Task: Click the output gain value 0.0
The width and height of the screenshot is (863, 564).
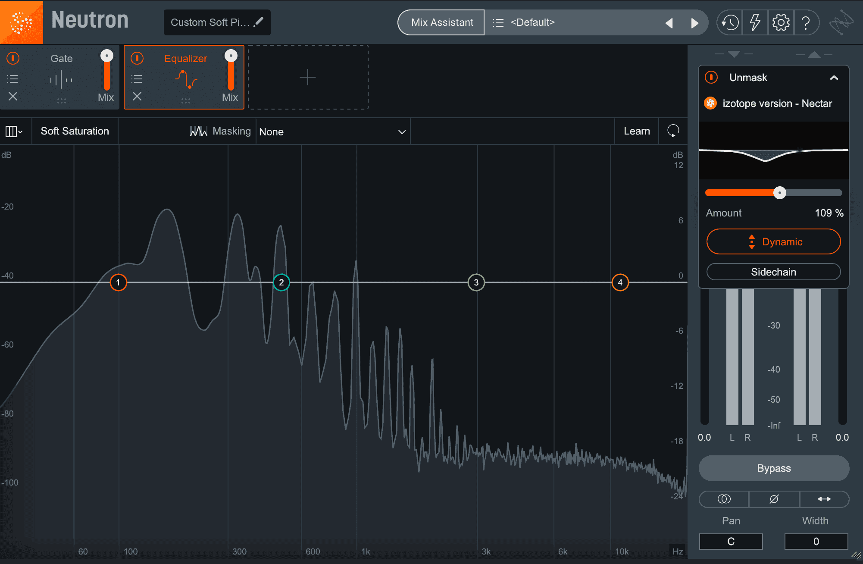Action: click(x=842, y=438)
